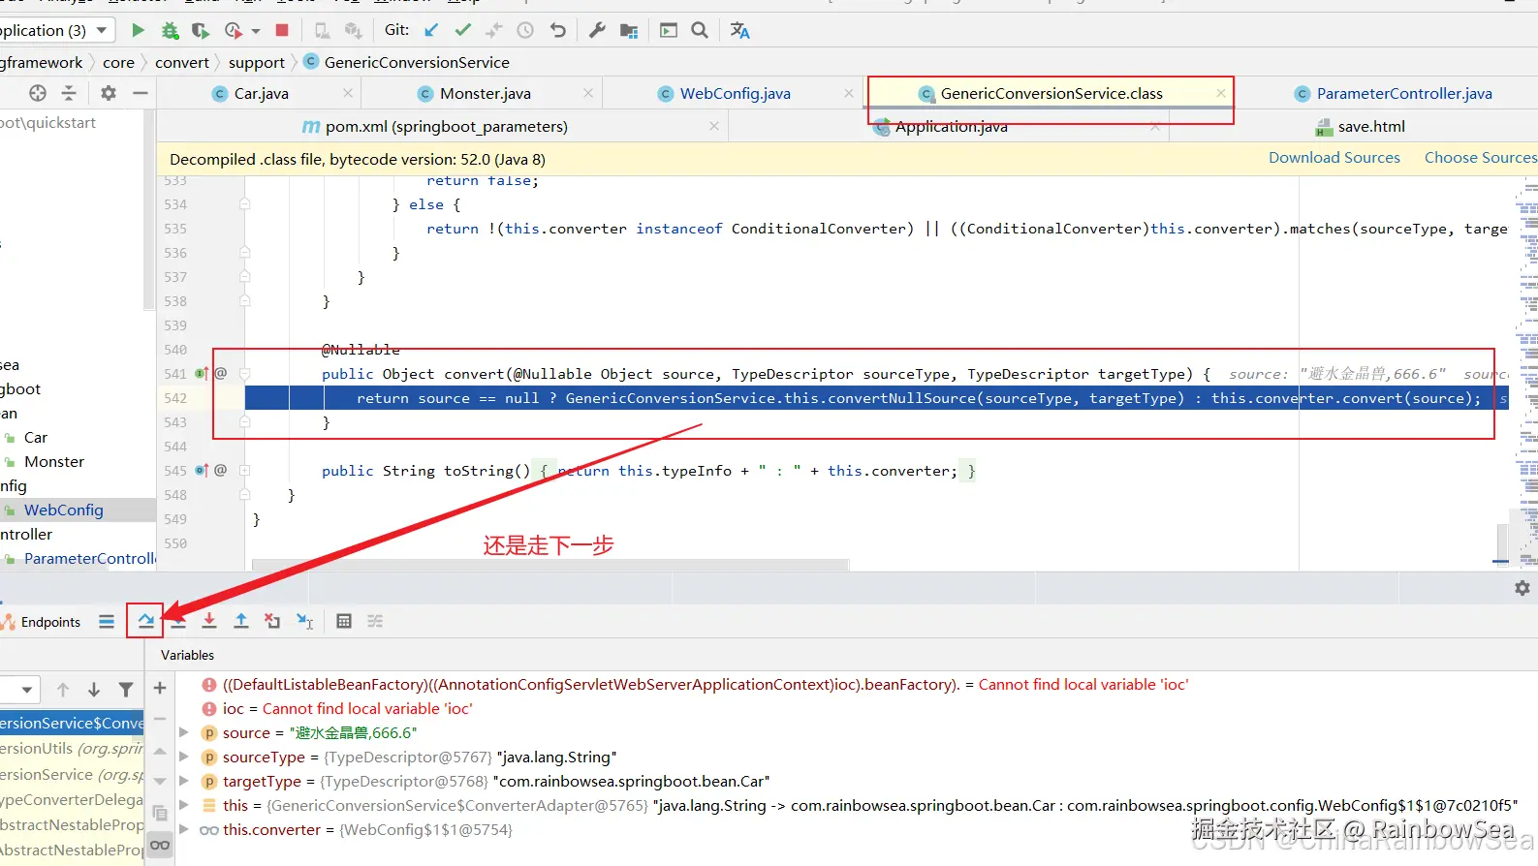Image resolution: width=1538 pixels, height=866 pixels.
Task: Click the highlighted line 542 in the editor
Action: coord(876,398)
